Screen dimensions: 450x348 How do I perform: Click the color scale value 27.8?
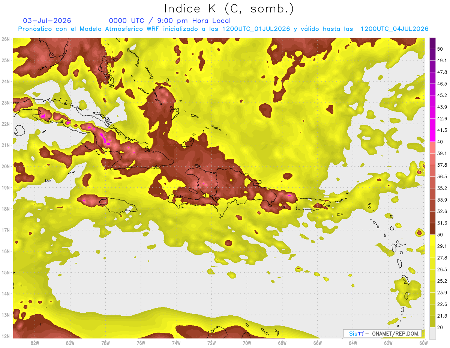[442, 258]
